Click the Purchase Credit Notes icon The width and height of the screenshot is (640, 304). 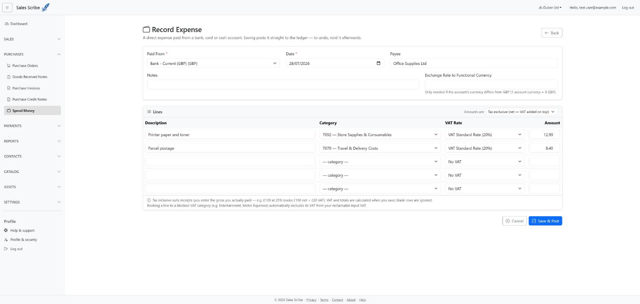coord(9,99)
